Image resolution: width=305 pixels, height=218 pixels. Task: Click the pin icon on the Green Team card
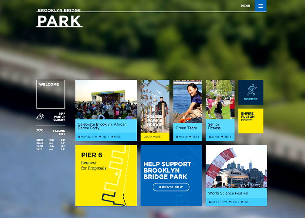[190, 137]
